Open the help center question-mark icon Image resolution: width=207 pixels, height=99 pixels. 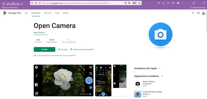198,13
